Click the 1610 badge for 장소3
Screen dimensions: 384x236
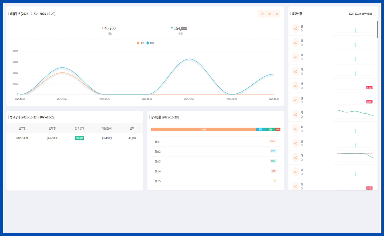point(273,161)
